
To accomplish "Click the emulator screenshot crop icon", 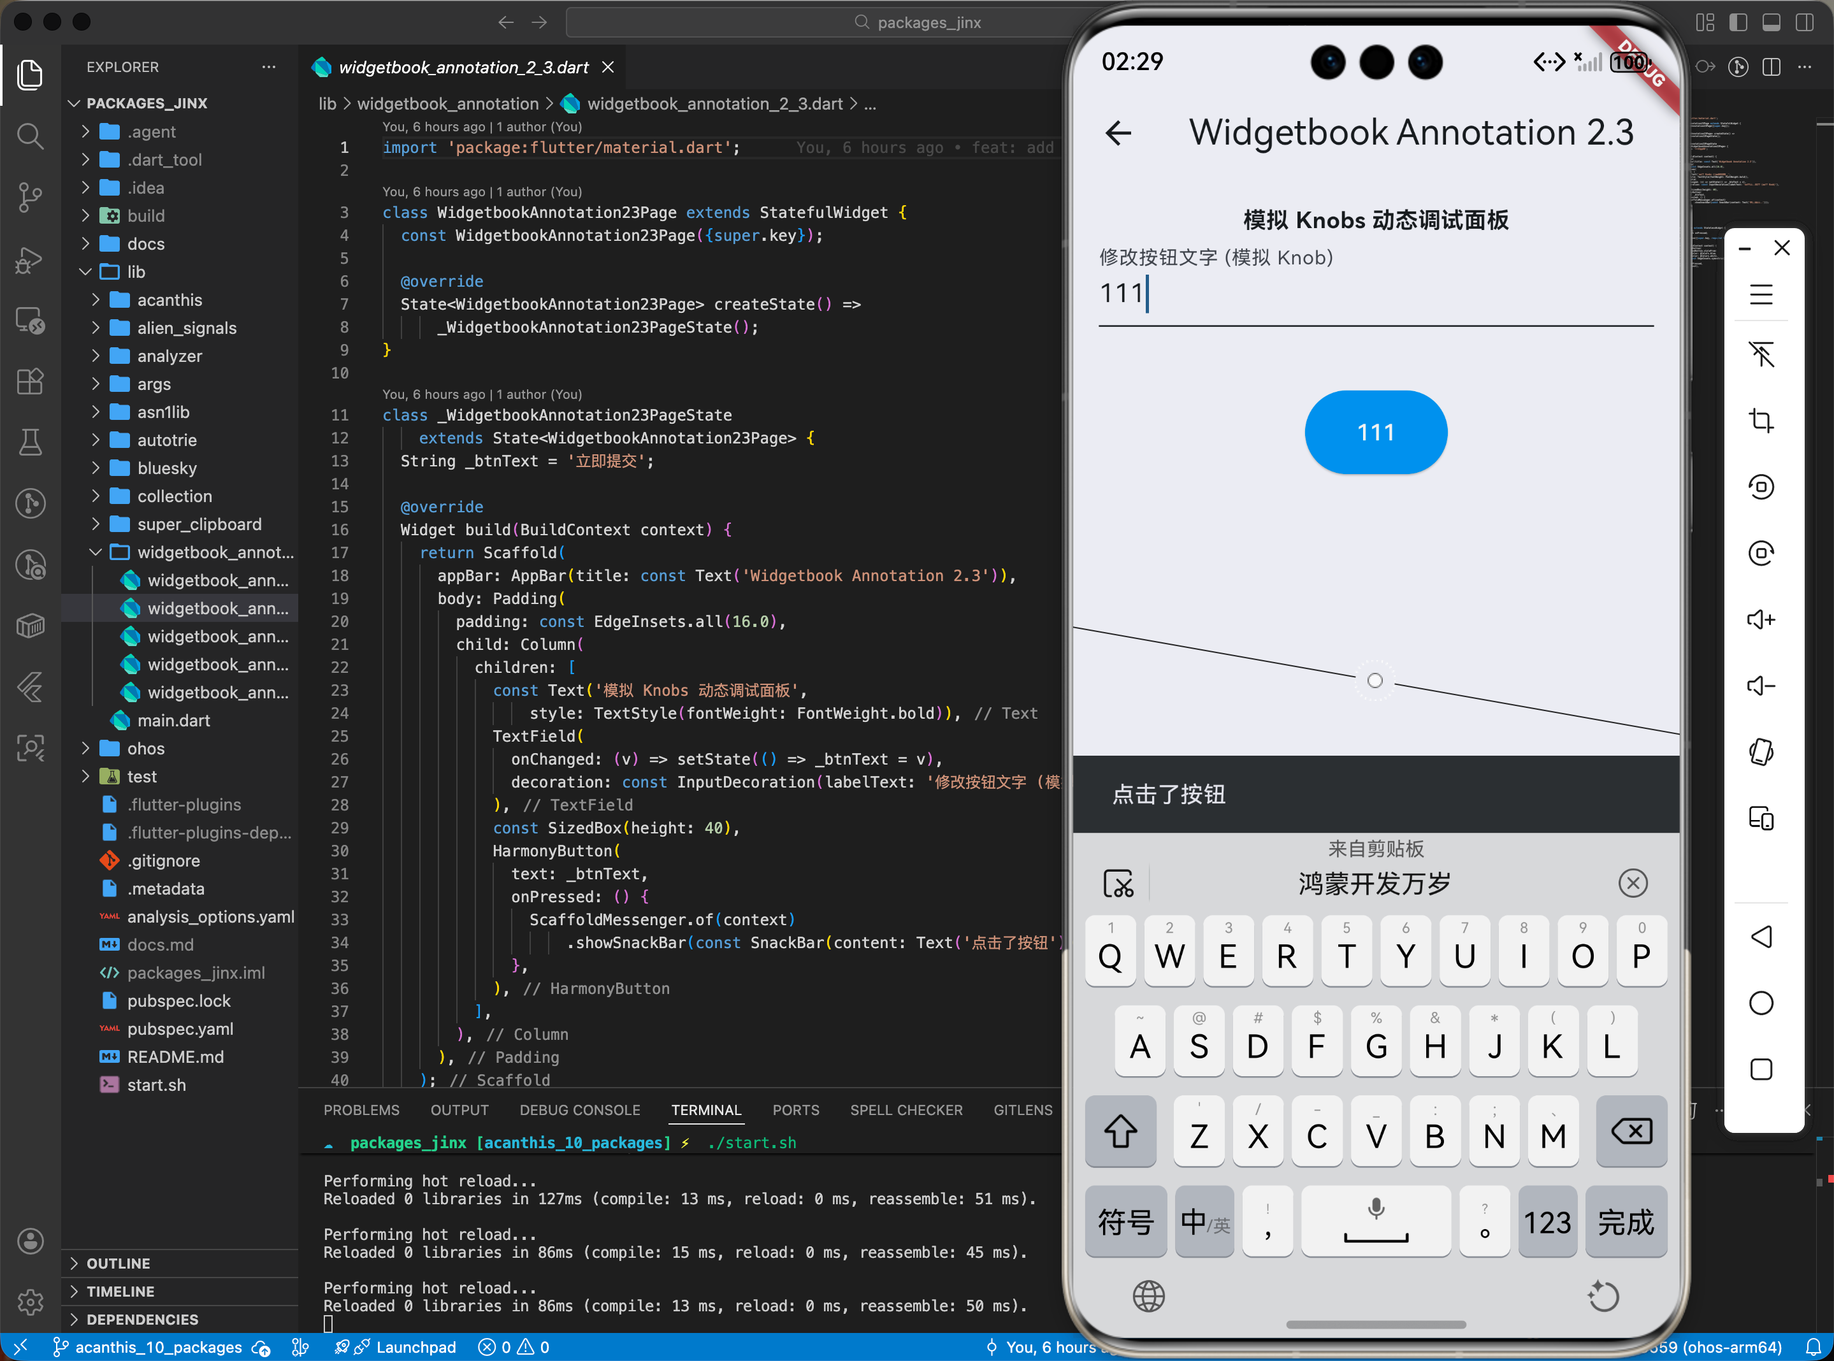I will [1761, 420].
